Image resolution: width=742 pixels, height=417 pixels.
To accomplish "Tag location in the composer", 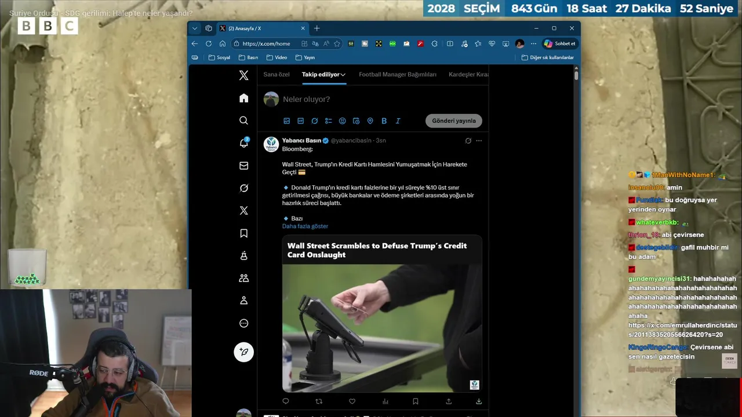I will 370,121.
